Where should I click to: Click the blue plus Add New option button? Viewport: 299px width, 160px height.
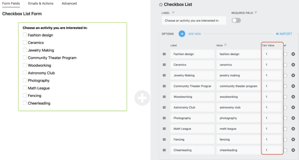[x=182, y=34]
